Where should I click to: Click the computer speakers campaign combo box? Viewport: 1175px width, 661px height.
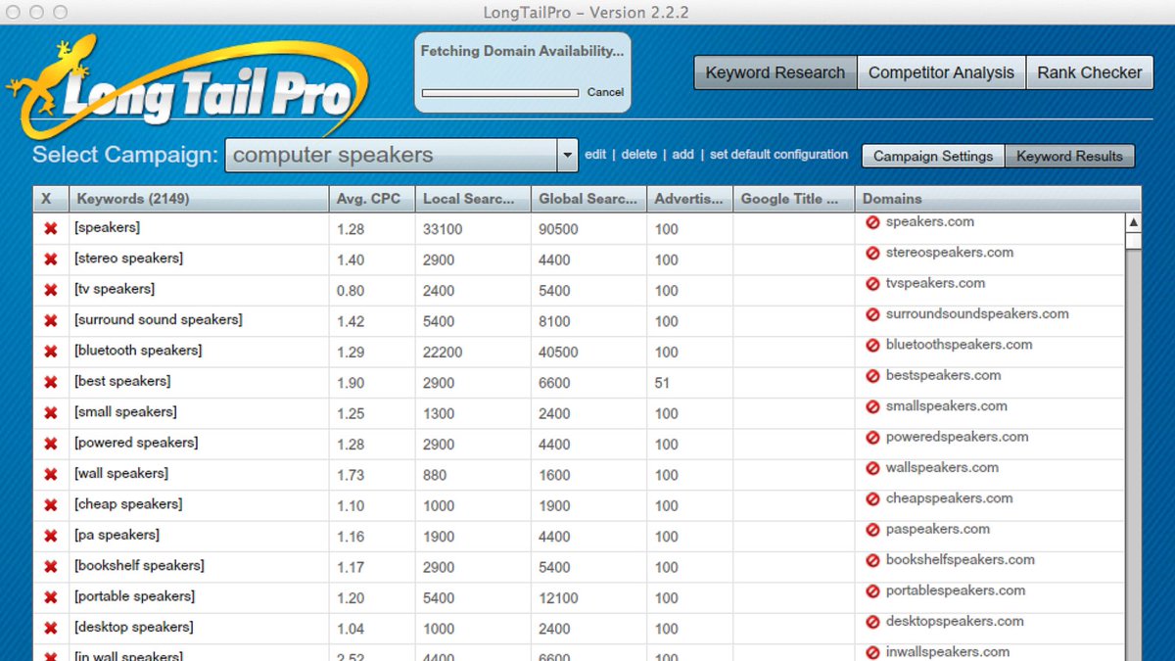pyautogui.click(x=401, y=155)
